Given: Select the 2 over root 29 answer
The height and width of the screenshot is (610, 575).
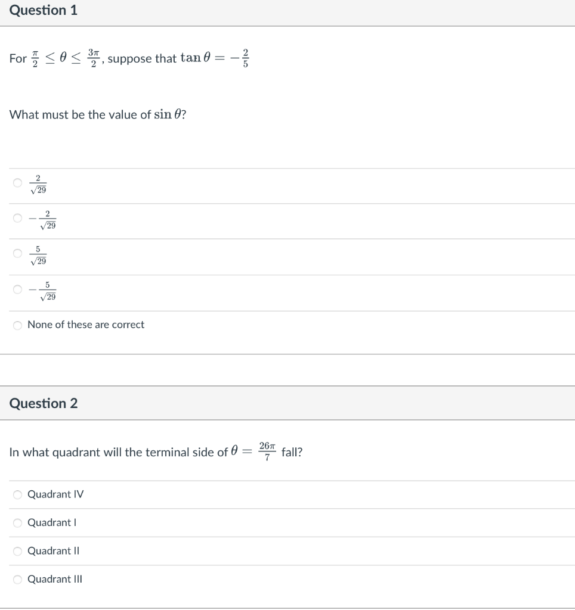Looking at the screenshot, I should tap(17, 182).
